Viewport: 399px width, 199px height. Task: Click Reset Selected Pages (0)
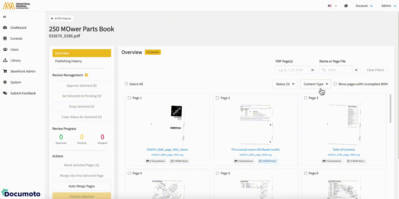coord(82,165)
